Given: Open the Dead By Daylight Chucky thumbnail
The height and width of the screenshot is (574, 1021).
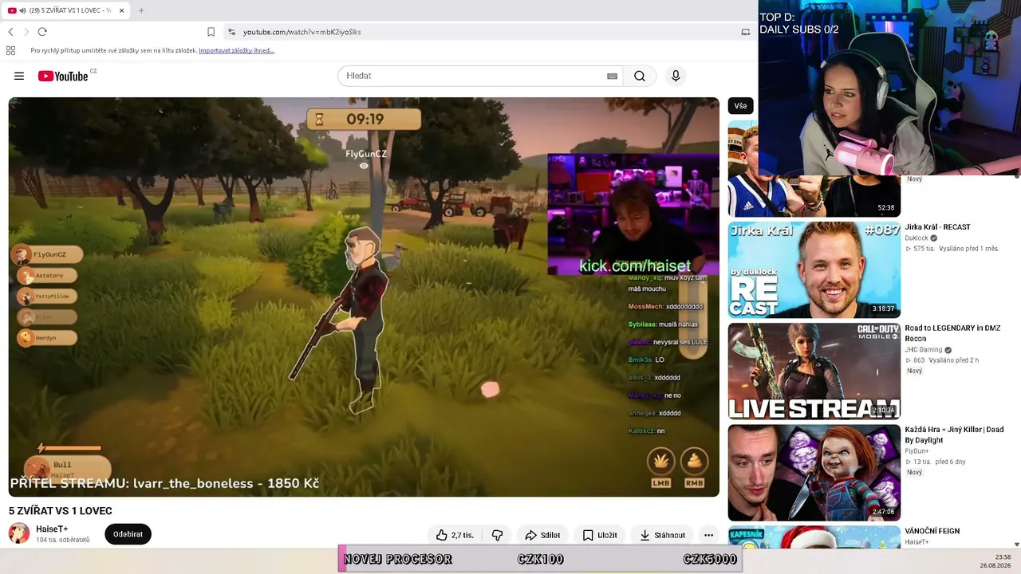Looking at the screenshot, I should (814, 472).
